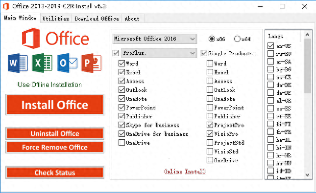
Task: Uncheck Access in the ProPlus list
Action: click(122, 81)
